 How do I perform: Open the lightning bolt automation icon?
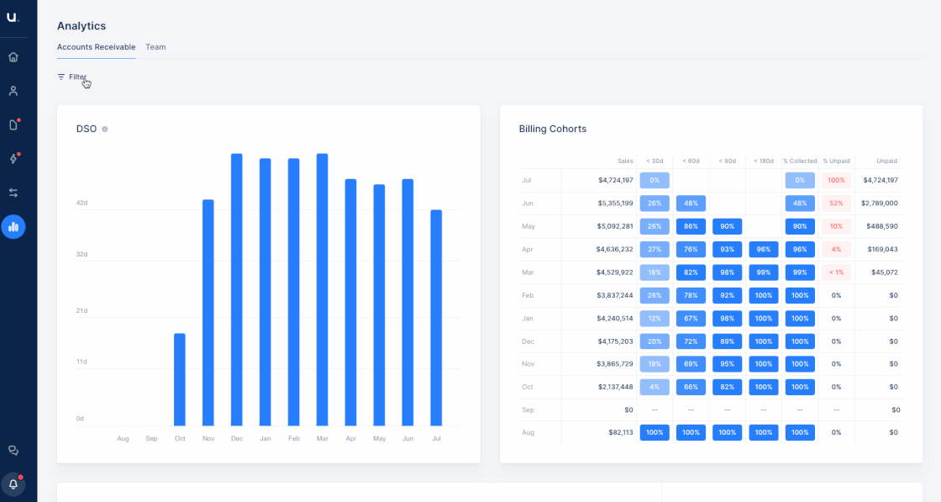pyautogui.click(x=13, y=159)
